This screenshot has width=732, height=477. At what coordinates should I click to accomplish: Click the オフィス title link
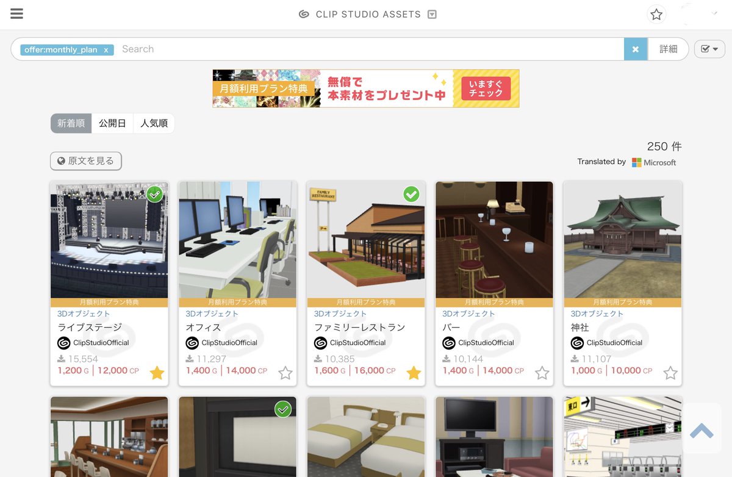coord(203,328)
